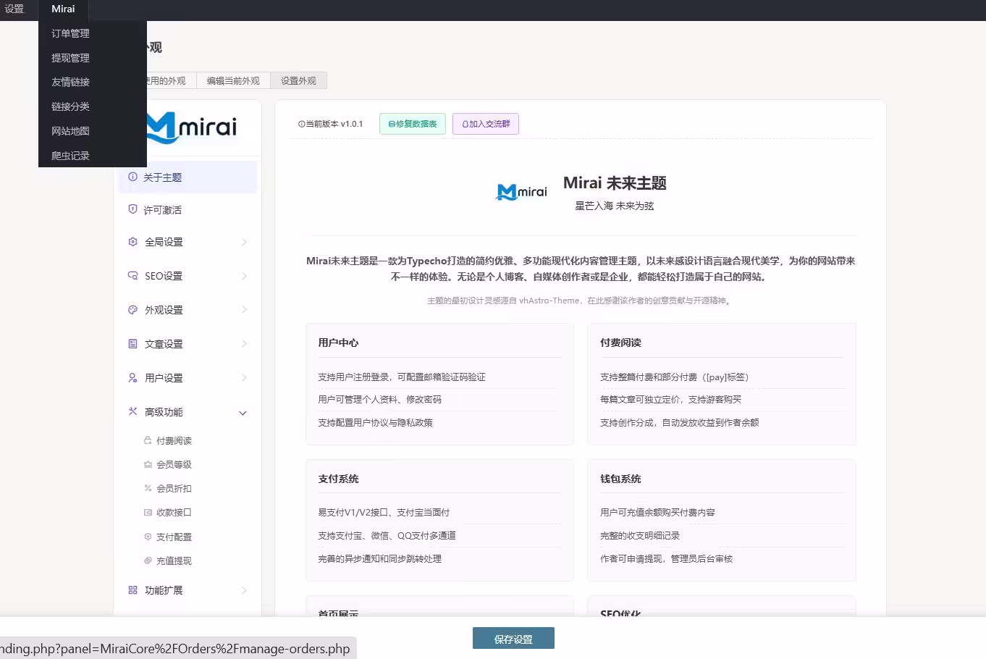Select the 支付配置 gear icon
Image resolution: width=986 pixels, height=659 pixels.
coord(147,536)
